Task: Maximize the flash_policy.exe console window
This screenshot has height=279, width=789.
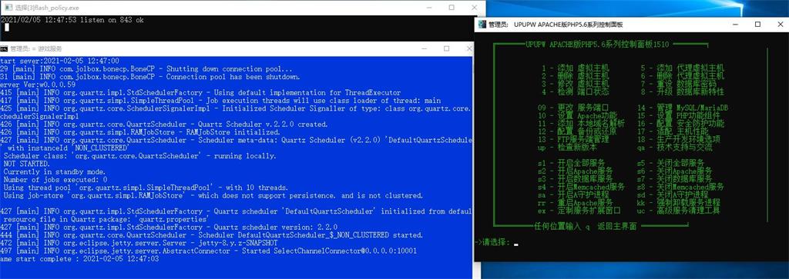Action: pos(452,8)
